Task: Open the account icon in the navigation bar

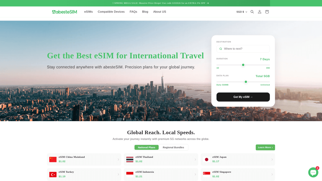Action: pos(259,12)
